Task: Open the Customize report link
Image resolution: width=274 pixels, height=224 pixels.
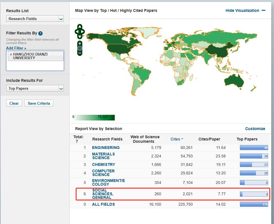Action: [x=255, y=129]
